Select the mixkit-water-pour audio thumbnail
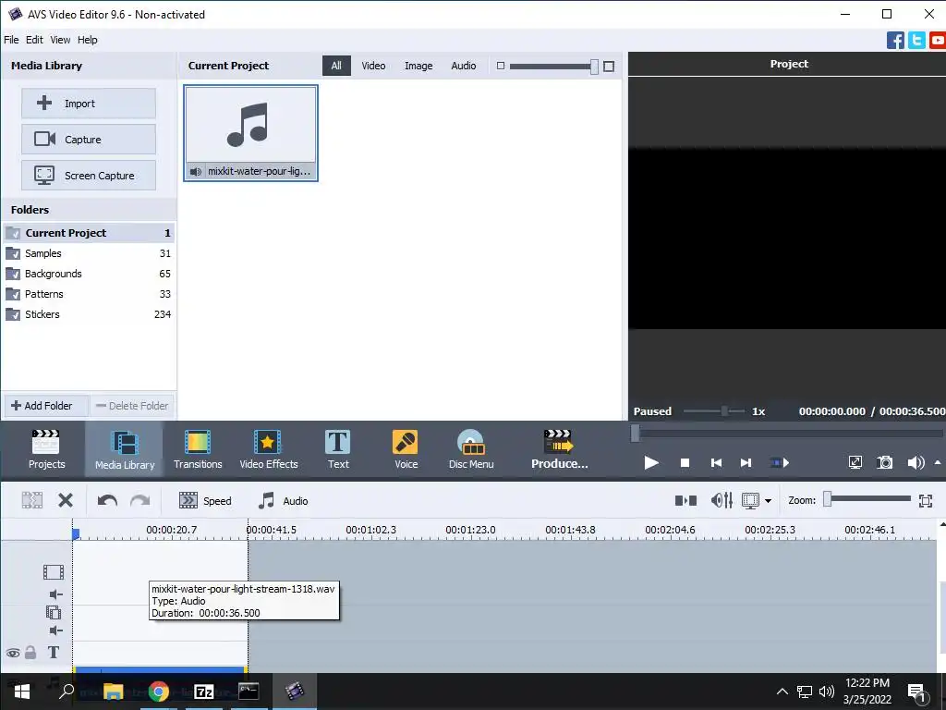This screenshot has height=710, width=946. pos(250,133)
